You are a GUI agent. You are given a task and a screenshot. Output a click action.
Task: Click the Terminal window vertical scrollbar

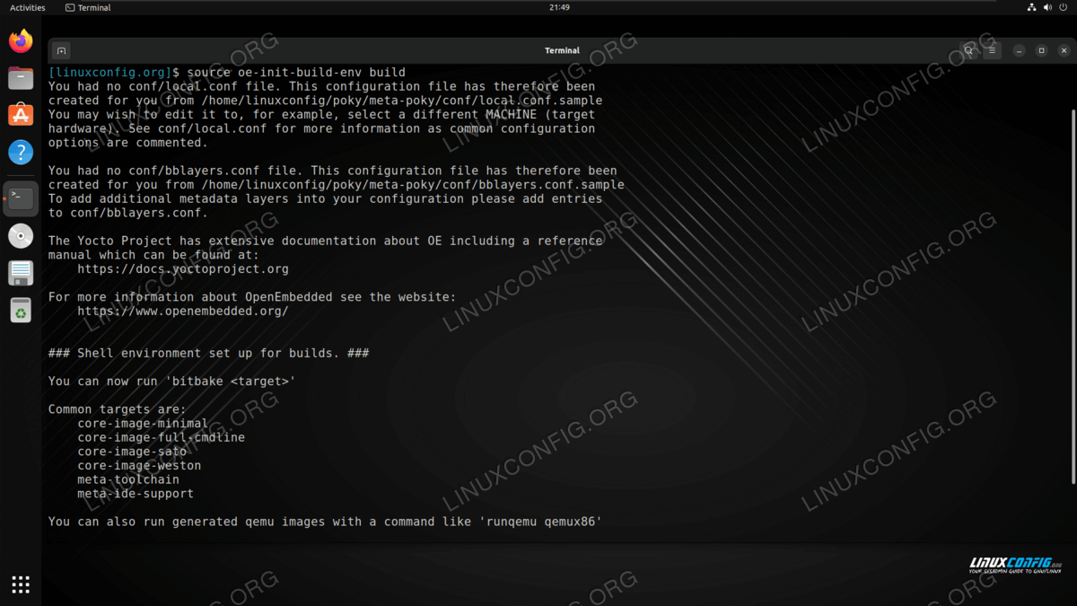pos(1073,296)
